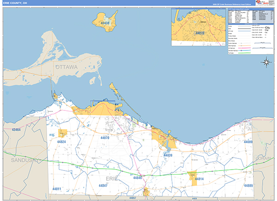277x201 pixels.
Task: Click the 44824 ZIP code label
Action: 61,142
